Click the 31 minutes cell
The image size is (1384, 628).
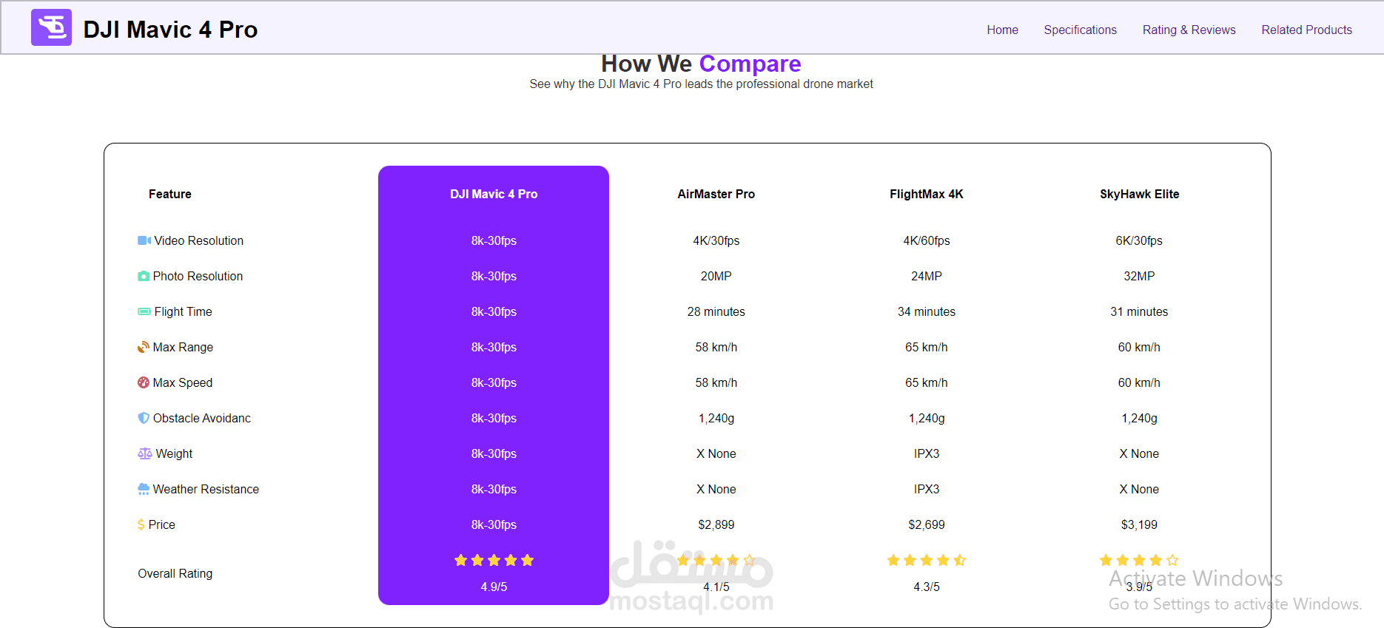click(1139, 311)
